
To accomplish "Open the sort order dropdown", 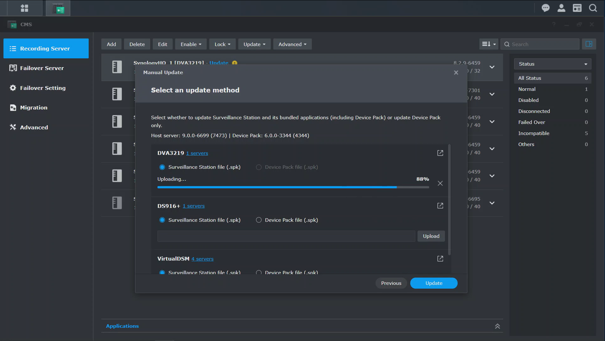I will click(489, 44).
